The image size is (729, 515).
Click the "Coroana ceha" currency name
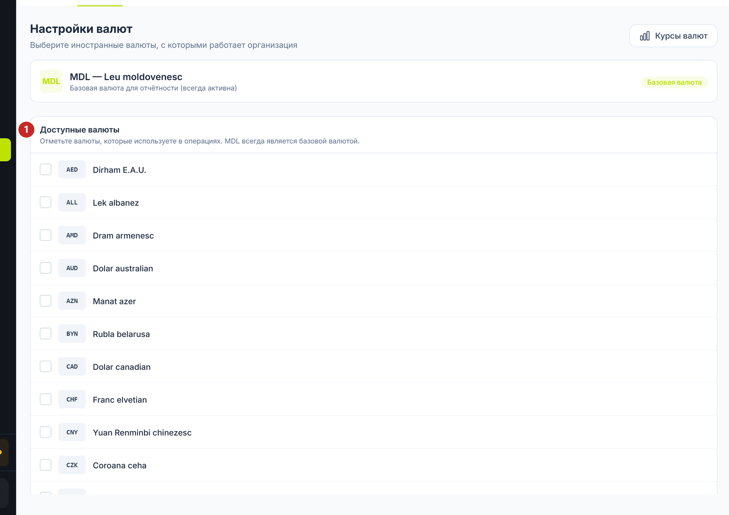[120, 465]
